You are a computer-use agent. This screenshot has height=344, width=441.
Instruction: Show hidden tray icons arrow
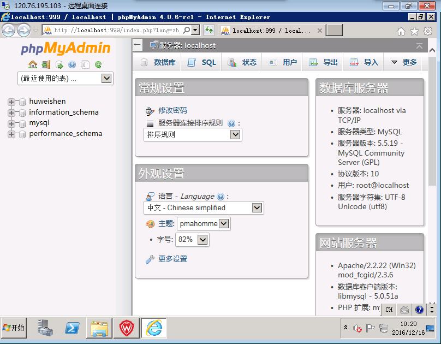tap(345, 328)
